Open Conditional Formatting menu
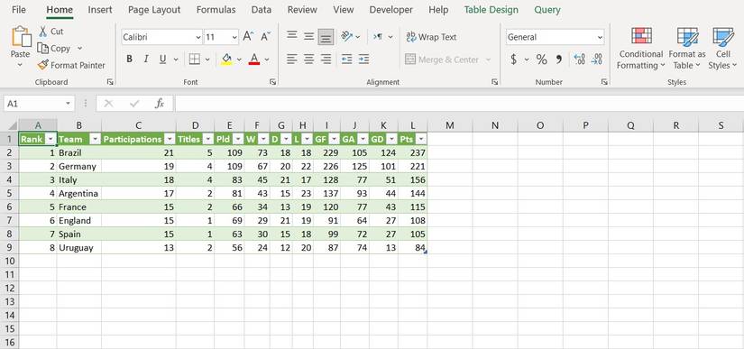This screenshot has width=744, height=349. (x=641, y=49)
